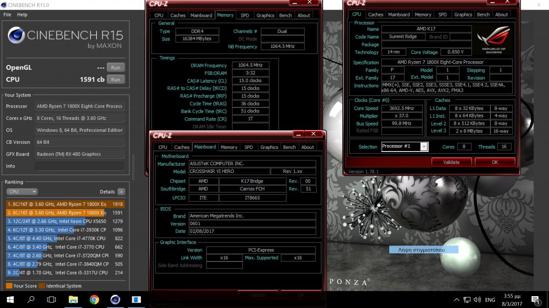Run the CPU benchmark
549x308 pixels.
[x=116, y=79]
